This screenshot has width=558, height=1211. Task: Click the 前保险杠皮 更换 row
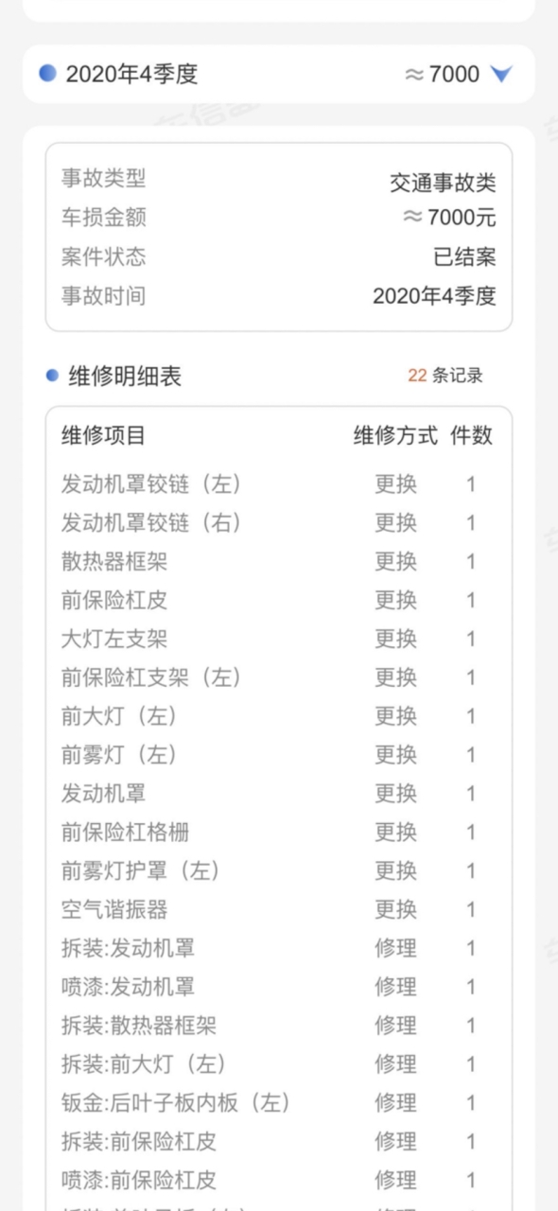coord(279,601)
